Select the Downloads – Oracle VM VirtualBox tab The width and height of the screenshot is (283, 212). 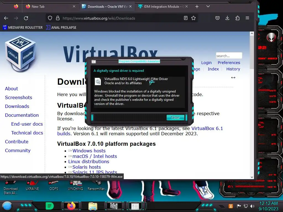pos(107,7)
